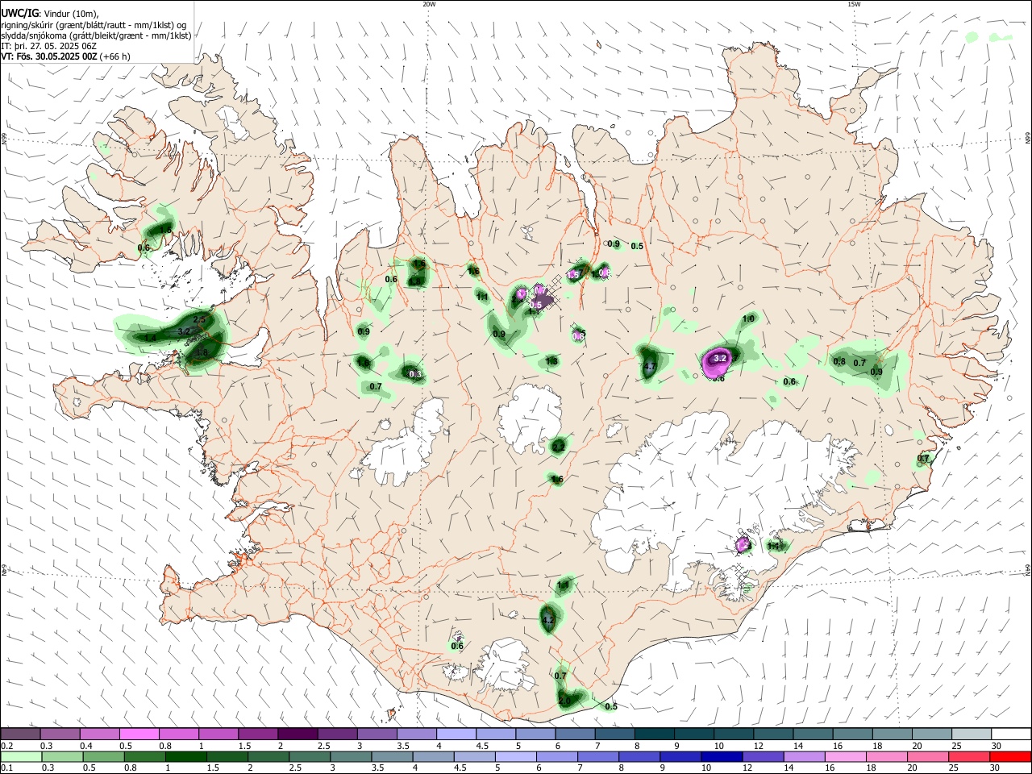Click the '0.2' label under the upper color scale

tap(6, 746)
